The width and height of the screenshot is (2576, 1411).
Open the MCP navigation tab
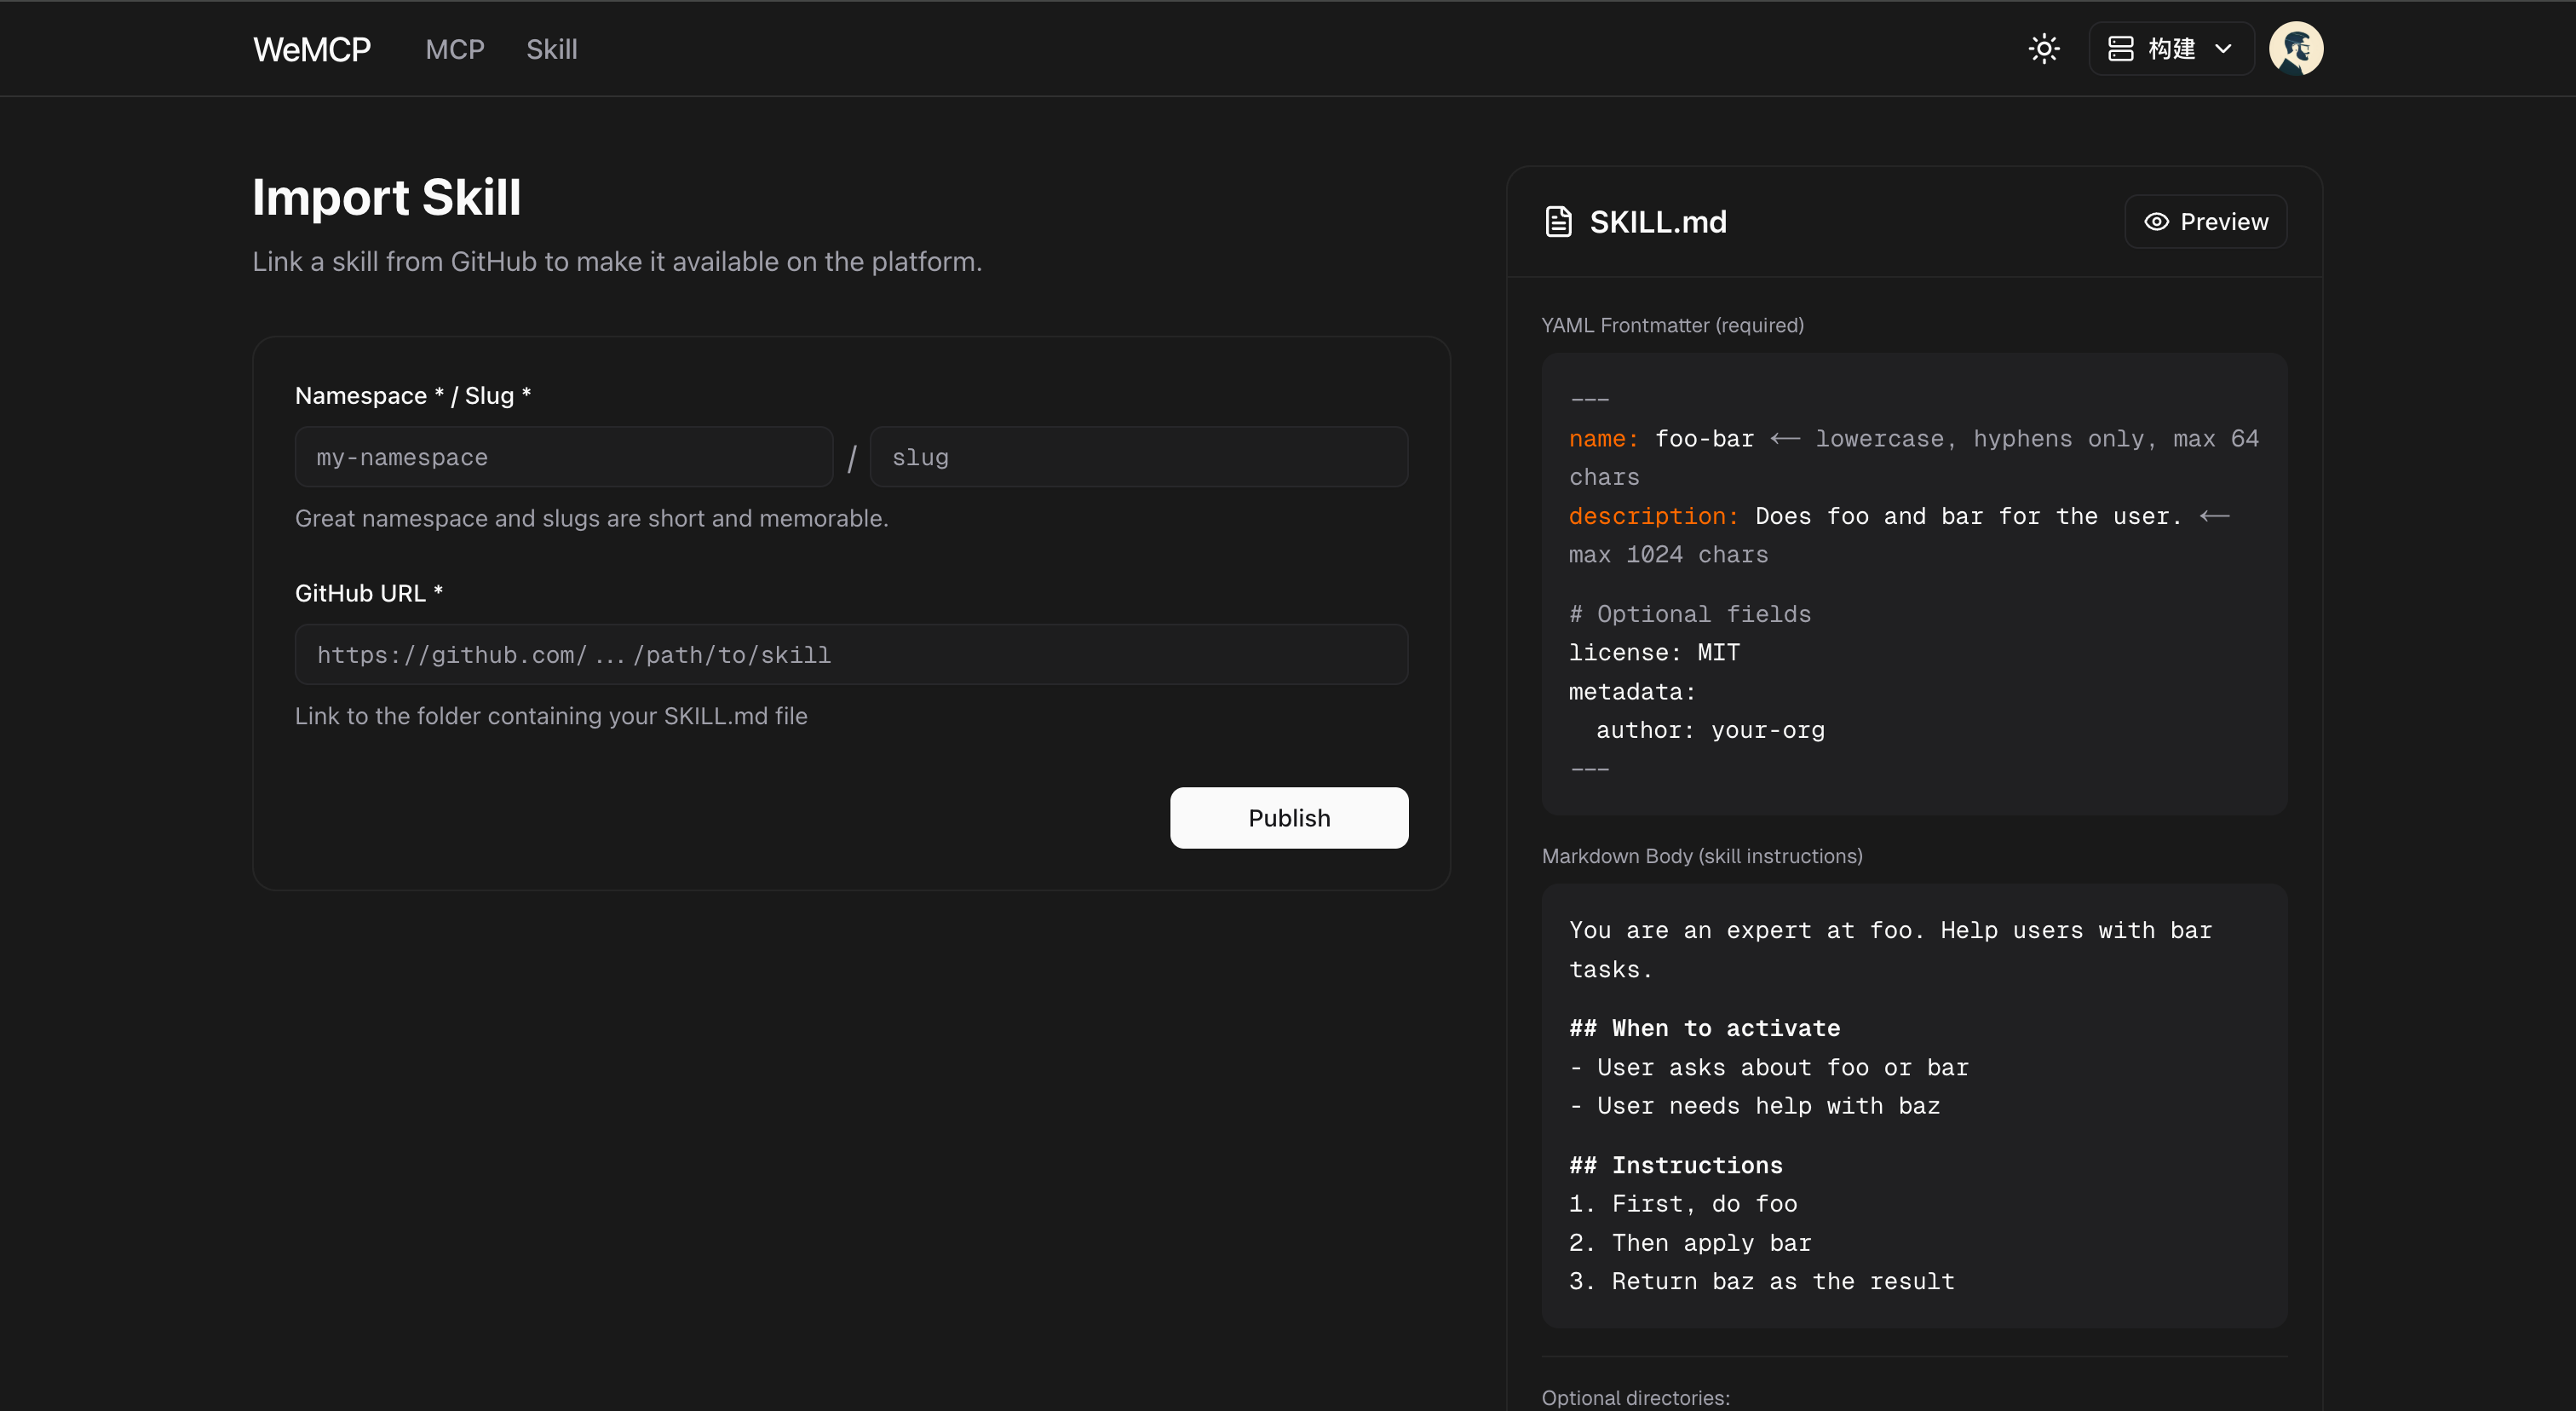[455, 49]
